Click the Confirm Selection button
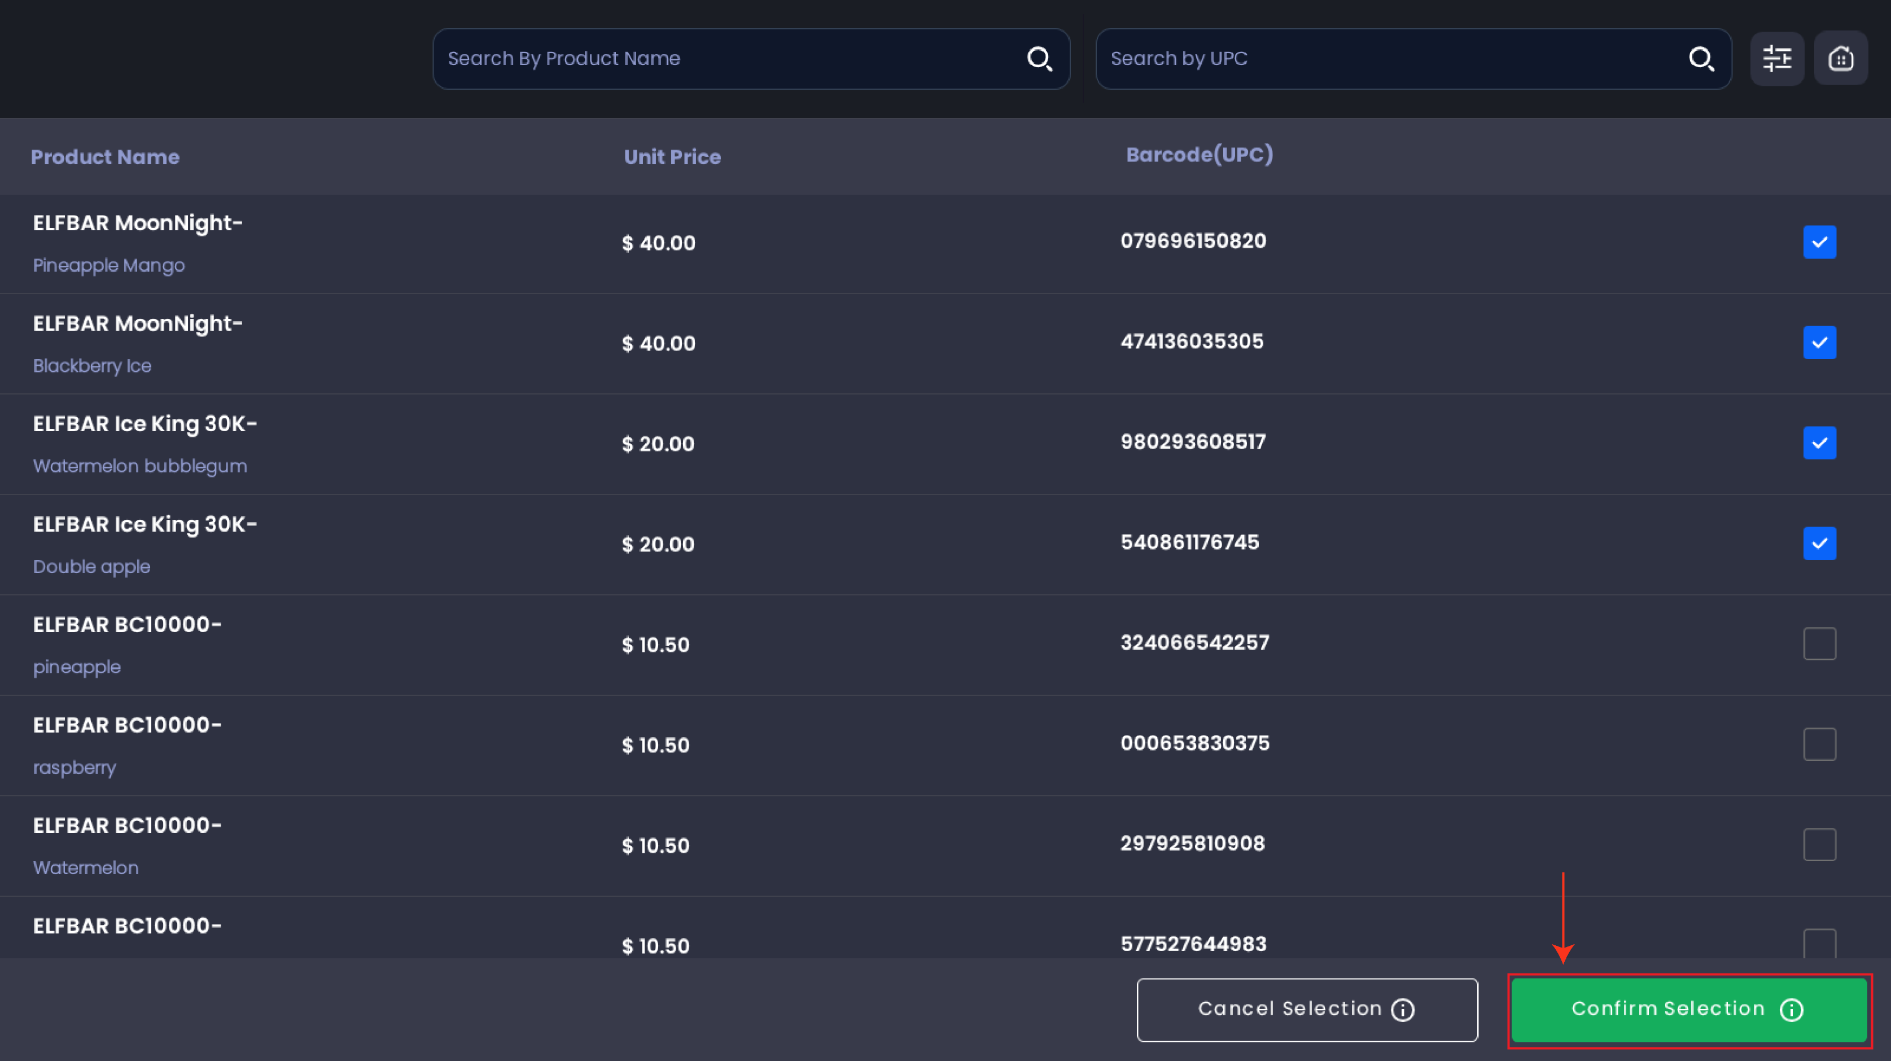 click(x=1689, y=1010)
